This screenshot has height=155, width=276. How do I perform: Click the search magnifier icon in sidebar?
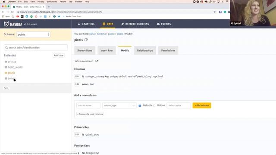6,48
